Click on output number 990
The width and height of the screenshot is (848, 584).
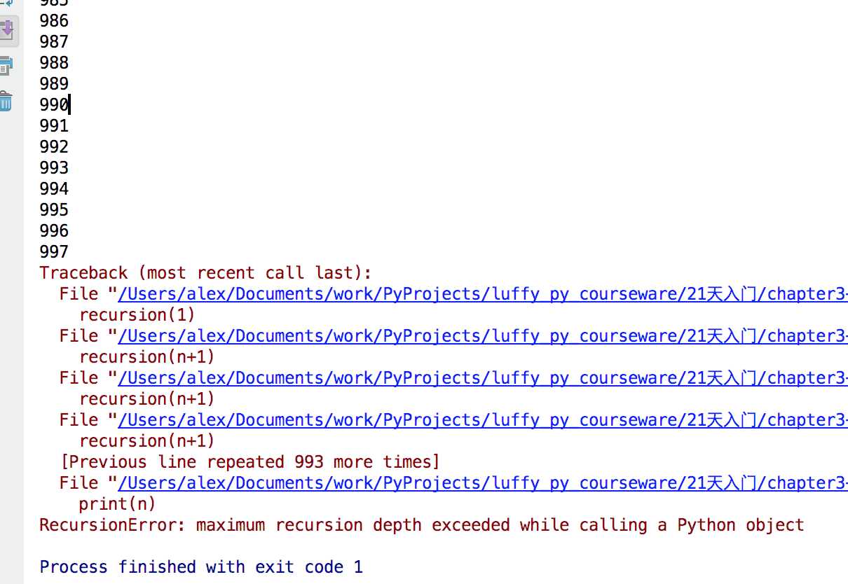pos(54,105)
